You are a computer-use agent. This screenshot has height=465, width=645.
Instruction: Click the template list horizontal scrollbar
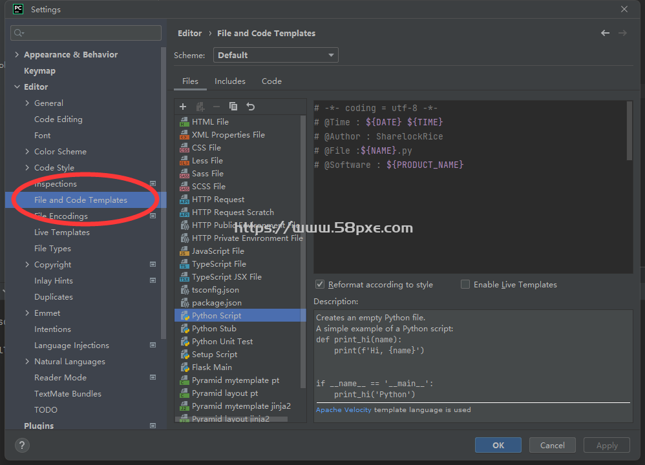[x=231, y=419]
